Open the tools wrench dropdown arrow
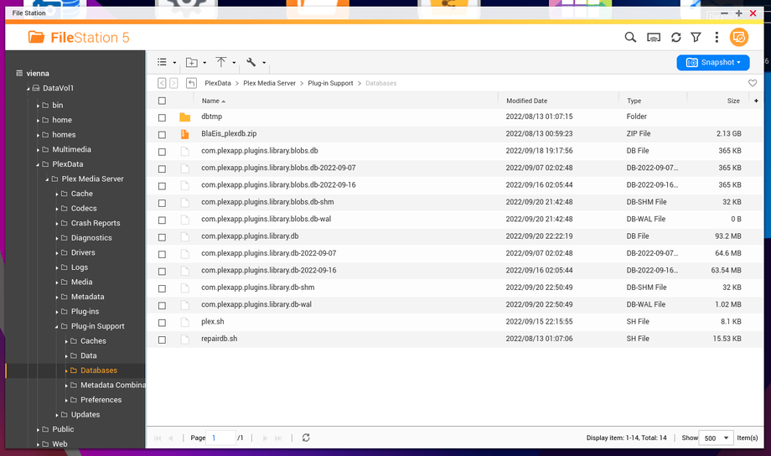This screenshot has width=771, height=456. tap(264, 63)
